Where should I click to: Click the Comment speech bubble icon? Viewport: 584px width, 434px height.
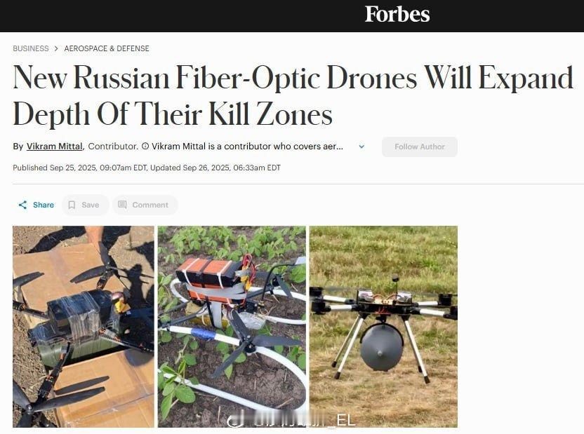[x=122, y=205]
